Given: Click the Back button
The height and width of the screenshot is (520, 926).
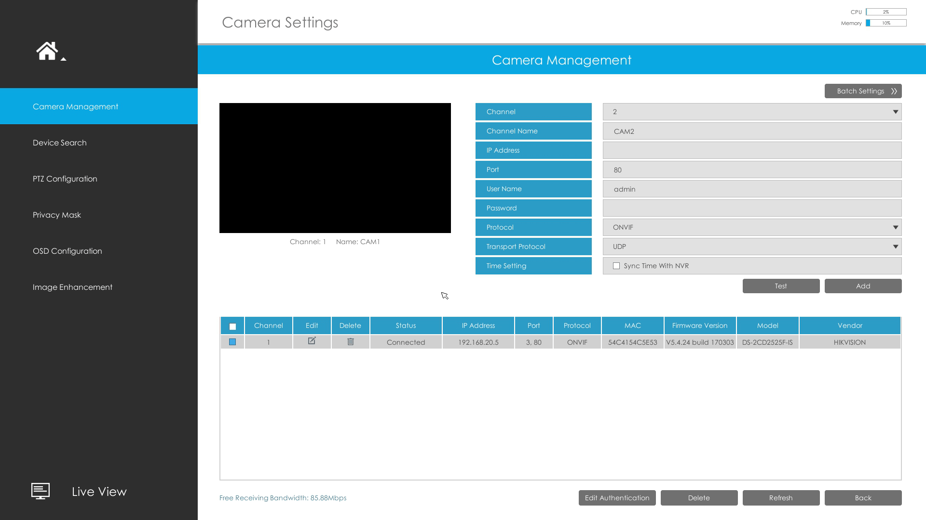Looking at the screenshot, I should coord(863,498).
